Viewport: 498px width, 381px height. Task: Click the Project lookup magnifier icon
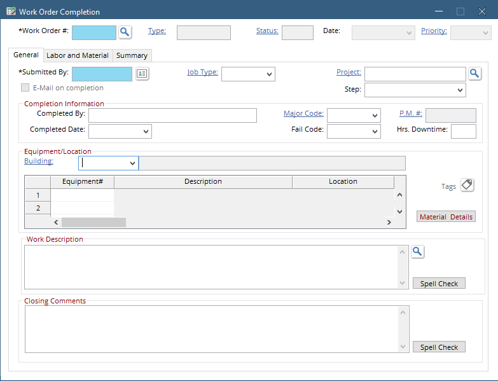coord(475,74)
